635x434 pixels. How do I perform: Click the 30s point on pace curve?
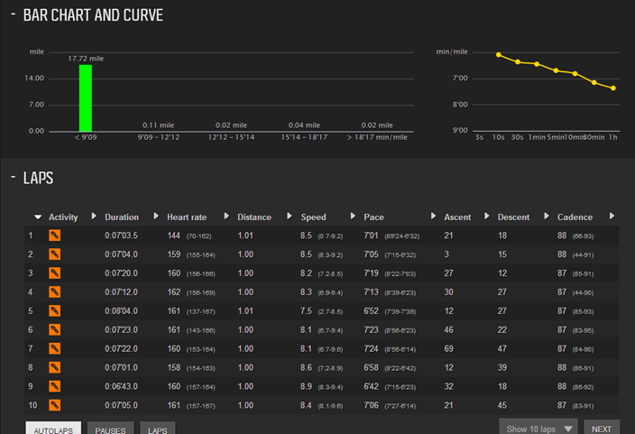pyautogui.click(x=518, y=61)
